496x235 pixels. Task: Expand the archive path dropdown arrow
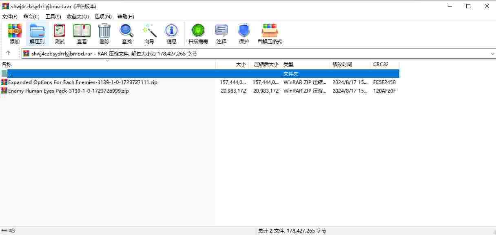tap(492, 53)
